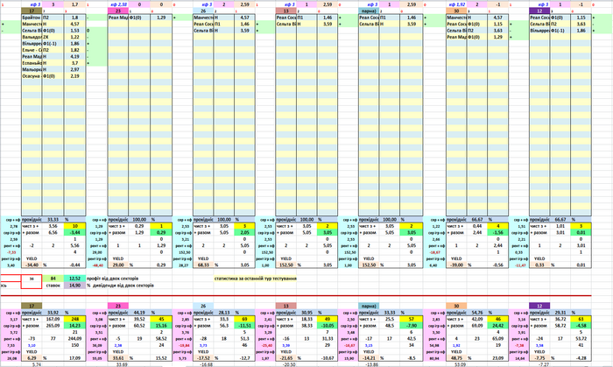Select the red-bordered cell with 36
The image size is (613, 367).
(x=32, y=279)
